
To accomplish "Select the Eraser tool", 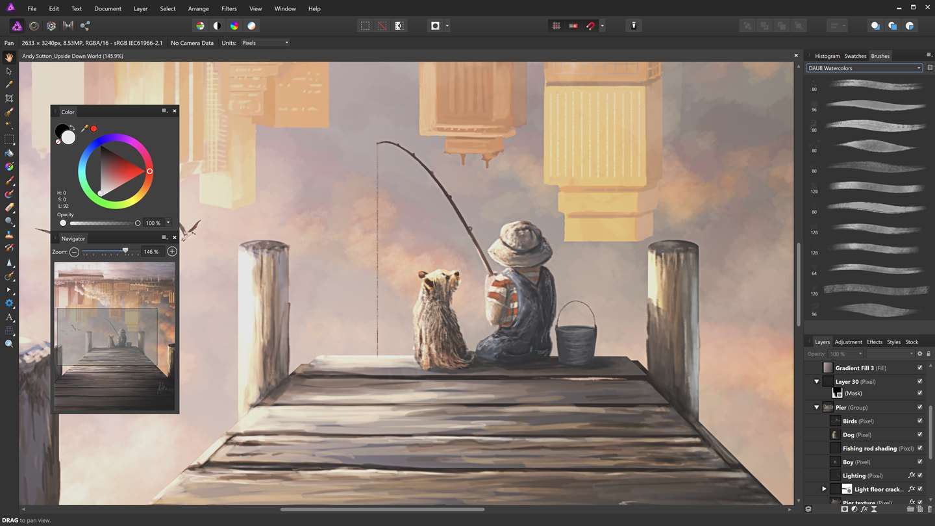I will pyautogui.click(x=9, y=208).
